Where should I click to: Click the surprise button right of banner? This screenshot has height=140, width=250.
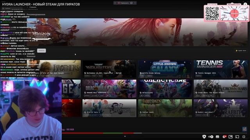pos(241,51)
